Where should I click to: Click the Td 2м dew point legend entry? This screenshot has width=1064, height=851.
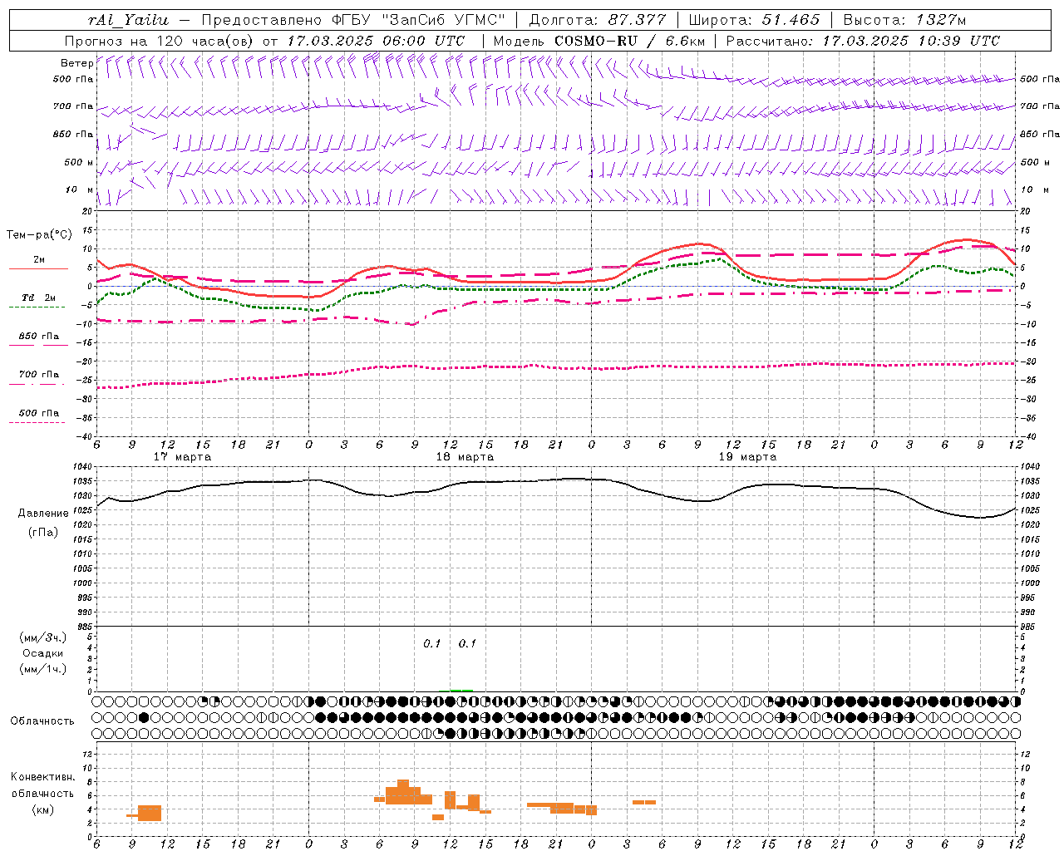click(38, 298)
